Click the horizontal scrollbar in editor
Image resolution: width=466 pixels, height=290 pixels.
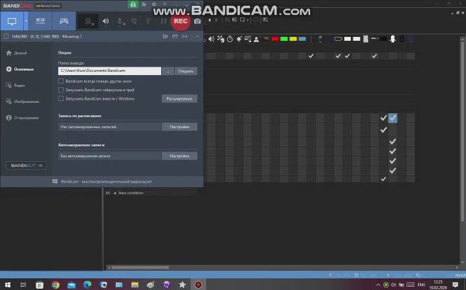coord(140,267)
